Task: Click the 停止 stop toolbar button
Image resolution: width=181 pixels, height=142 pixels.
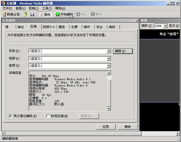Action: (82, 14)
